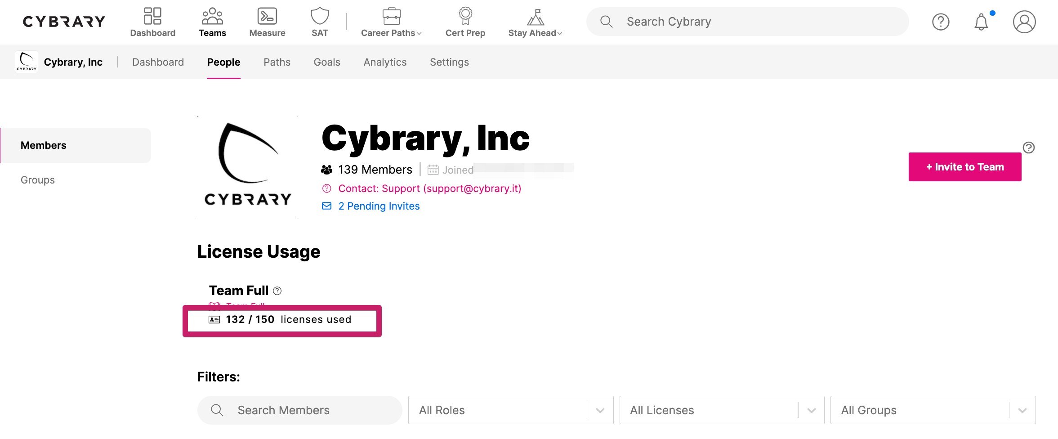Click the 132 / 150 licenses used text
The image size is (1058, 439).
click(x=289, y=319)
